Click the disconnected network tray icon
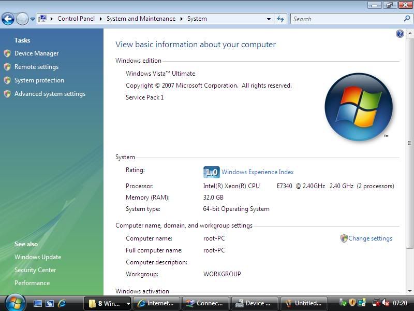The width and height of the screenshot is (414, 311). (x=376, y=302)
